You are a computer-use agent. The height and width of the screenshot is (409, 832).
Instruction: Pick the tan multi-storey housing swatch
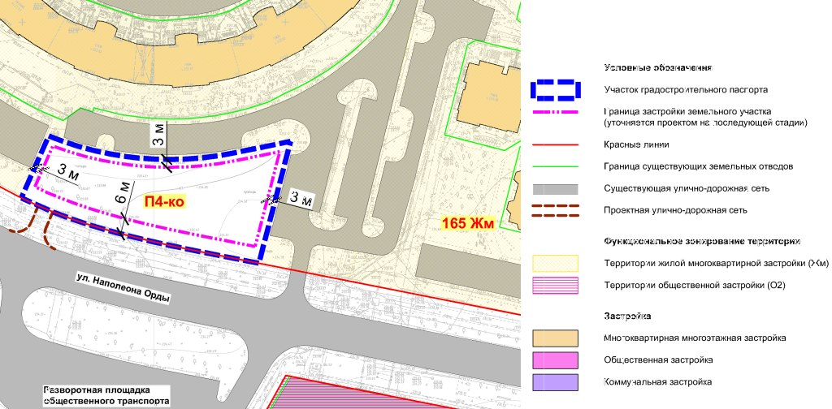pyautogui.click(x=555, y=338)
